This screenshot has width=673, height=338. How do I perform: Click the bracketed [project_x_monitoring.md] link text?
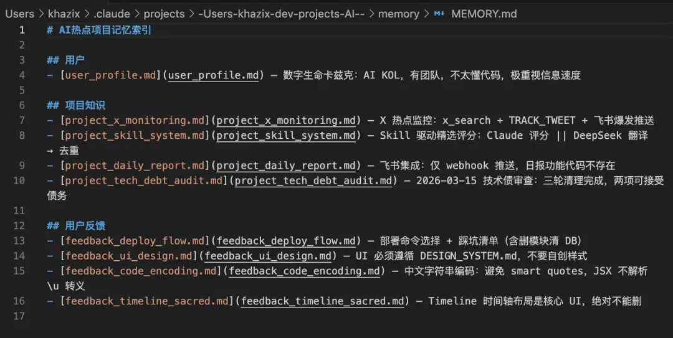[x=135, y=121]
